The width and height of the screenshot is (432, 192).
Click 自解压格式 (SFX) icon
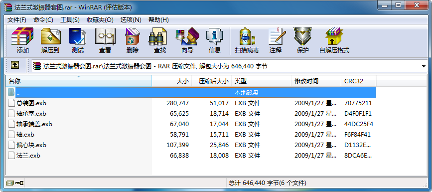(334, 40)
